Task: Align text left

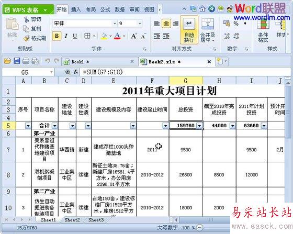Action: 157,24
